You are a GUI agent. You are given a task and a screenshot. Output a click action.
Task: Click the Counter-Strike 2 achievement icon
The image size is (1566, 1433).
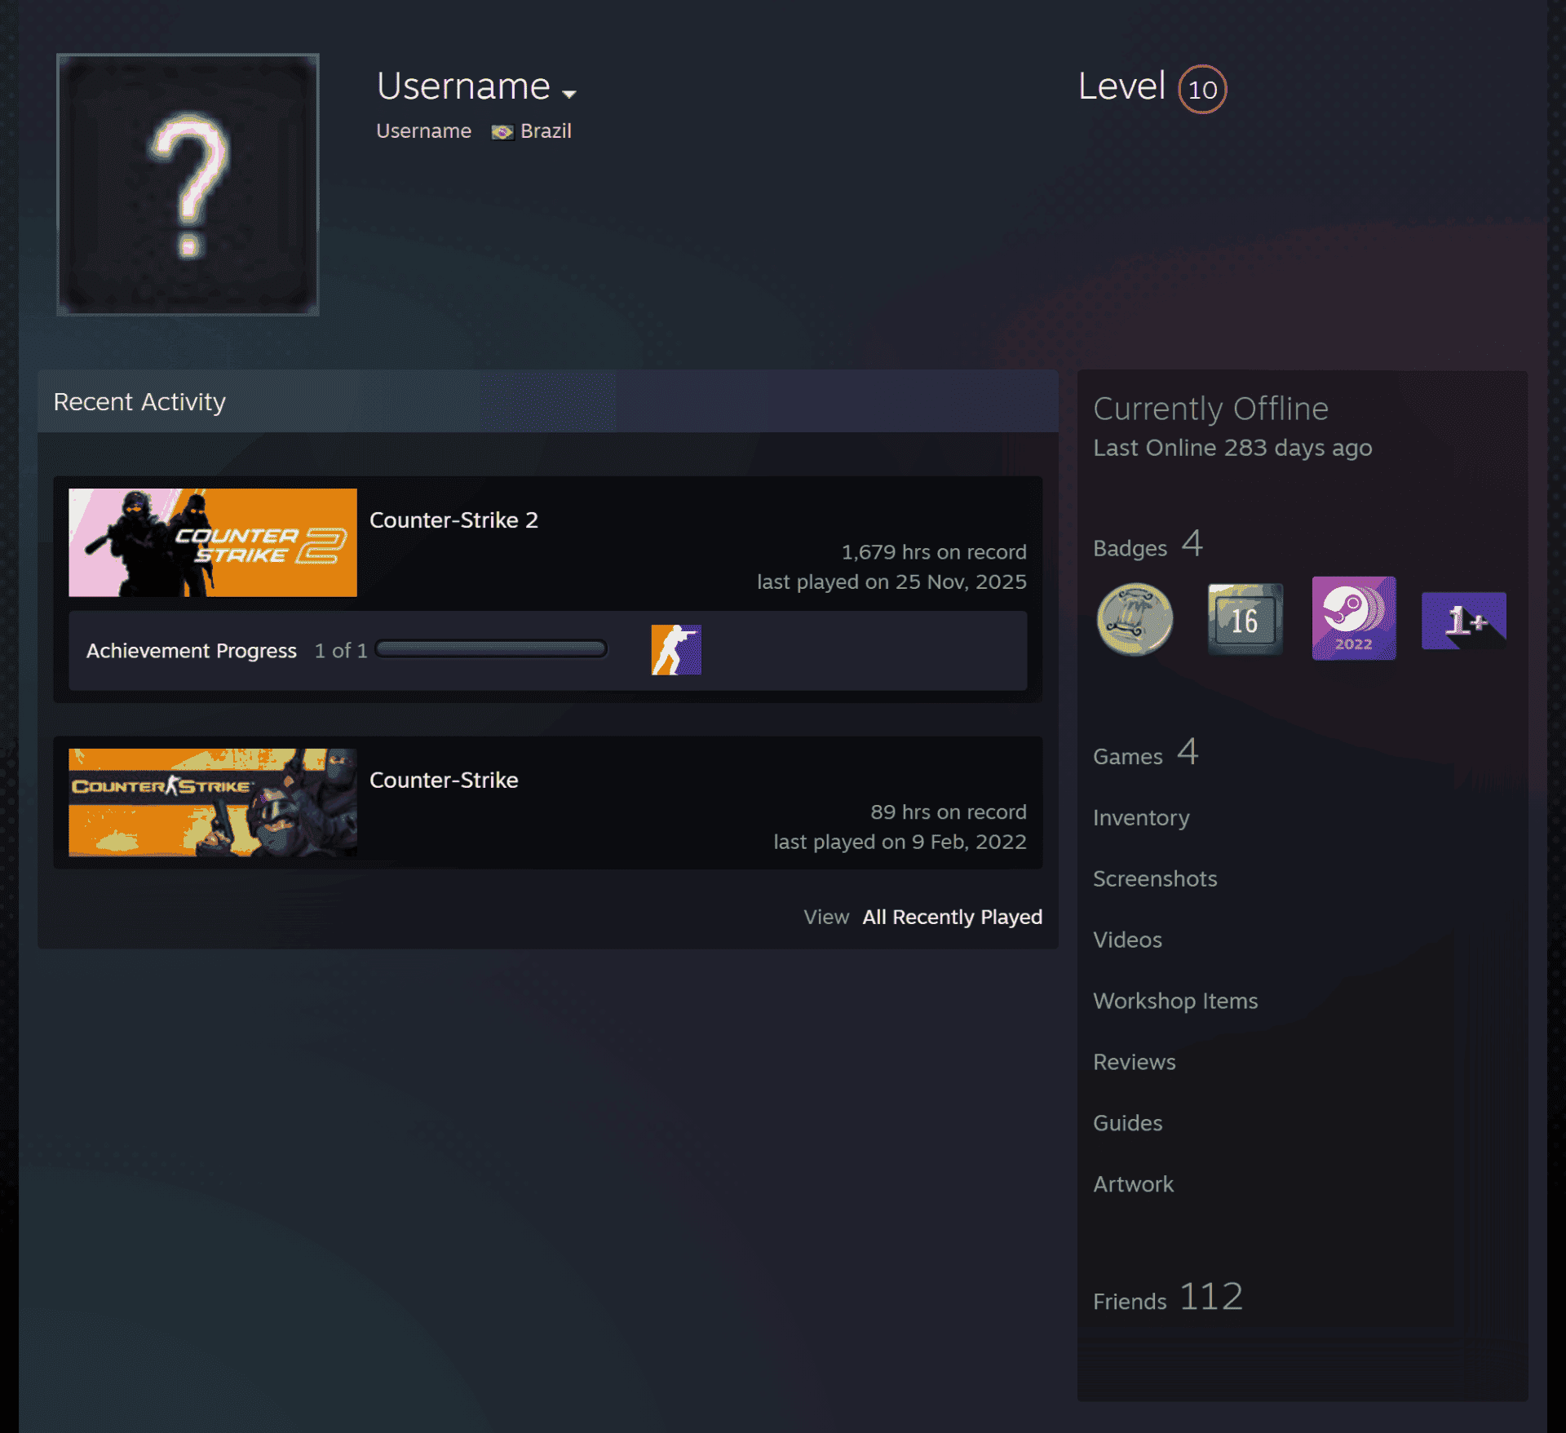[x=676, y=650]
